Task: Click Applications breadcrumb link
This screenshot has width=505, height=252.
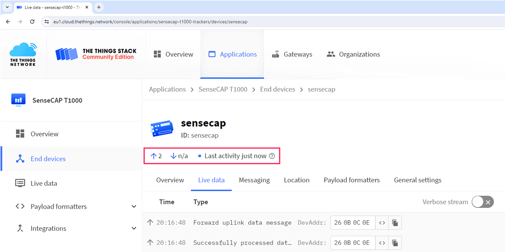Action: [167, 89]
